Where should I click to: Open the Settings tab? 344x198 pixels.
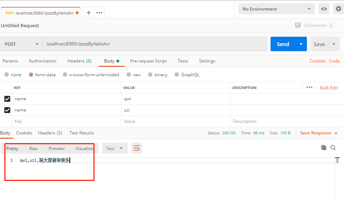tap(207, 61)
